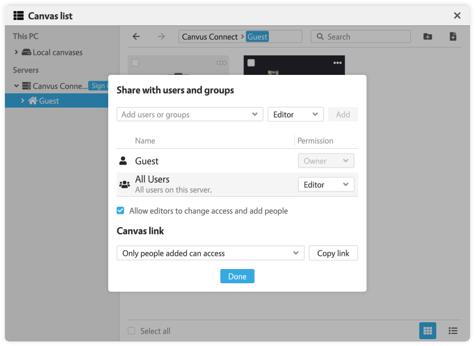475x346 pixels.
Task: Open the dark canvas thumbnail's three-dot menu
Action: [x=337, y=63]
